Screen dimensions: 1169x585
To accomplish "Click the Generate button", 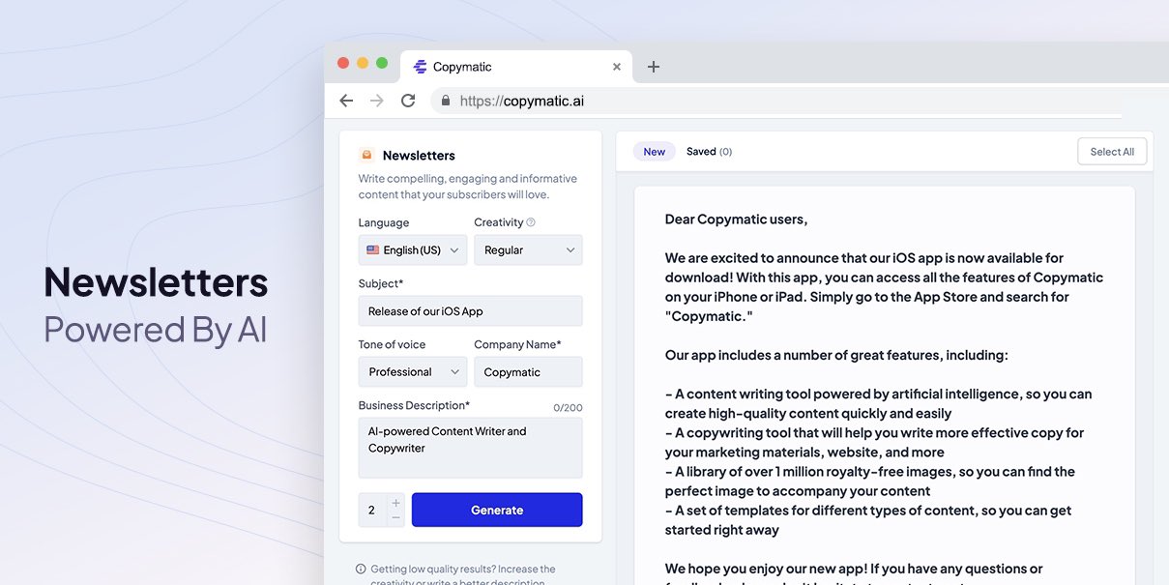I will (497, 510).
